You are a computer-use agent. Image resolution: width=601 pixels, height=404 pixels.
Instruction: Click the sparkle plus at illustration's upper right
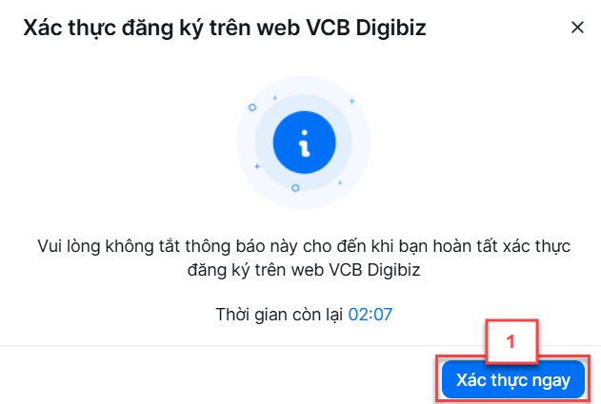coord(351,101)
